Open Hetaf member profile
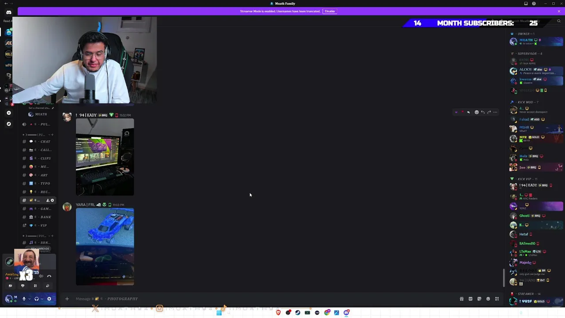 (536, 234)
